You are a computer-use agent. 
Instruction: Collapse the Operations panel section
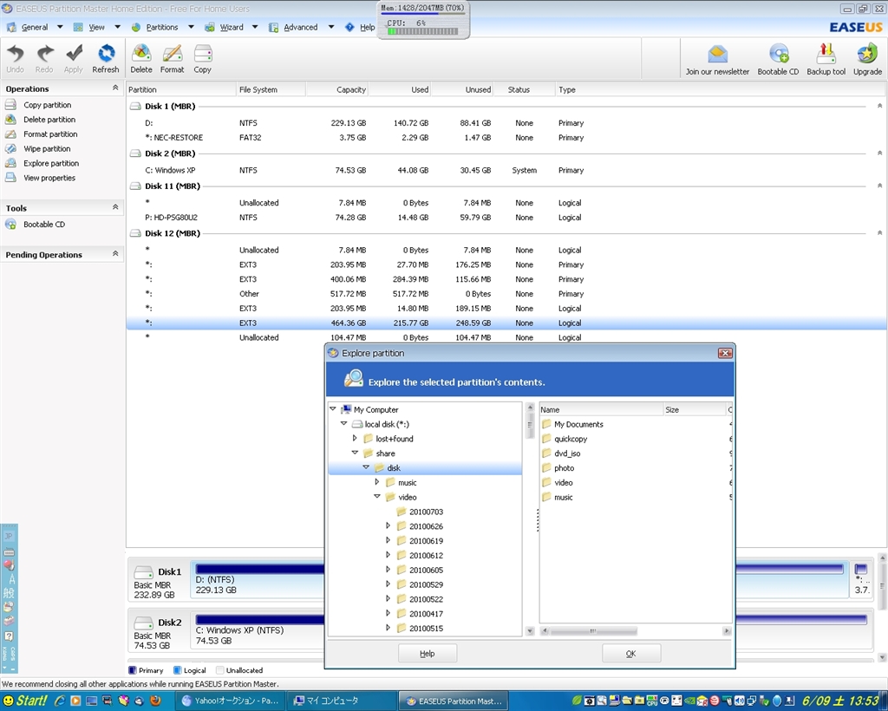click(115, 88)
